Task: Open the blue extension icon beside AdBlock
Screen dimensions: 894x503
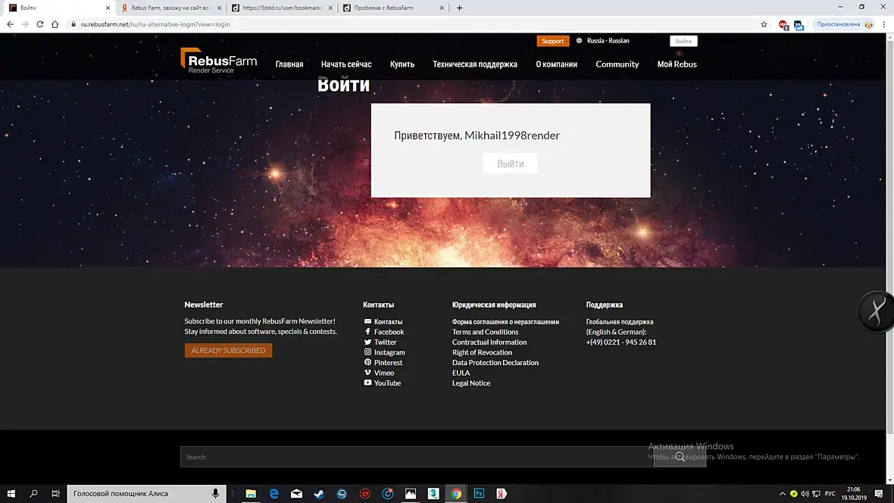Action: click(799, 24)
